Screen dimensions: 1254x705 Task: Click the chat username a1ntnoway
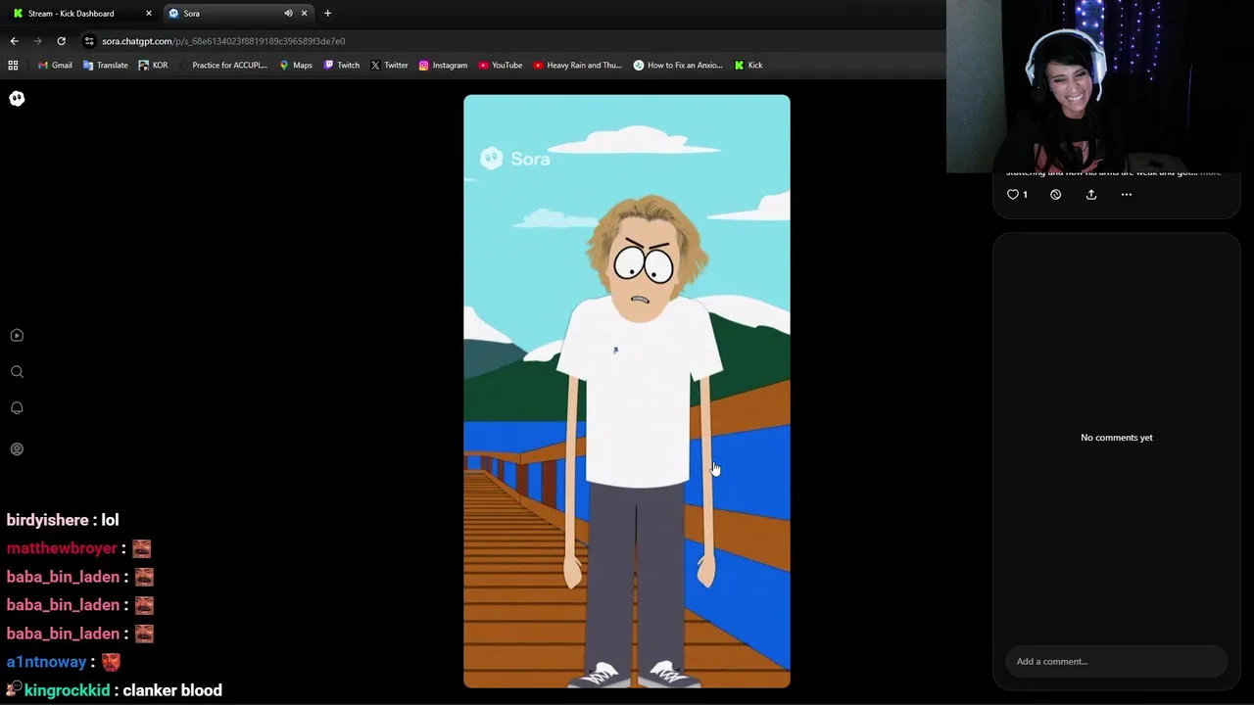tap(47, 662)
